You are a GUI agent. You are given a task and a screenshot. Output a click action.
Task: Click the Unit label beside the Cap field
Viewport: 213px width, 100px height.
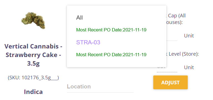pos(189,36)
